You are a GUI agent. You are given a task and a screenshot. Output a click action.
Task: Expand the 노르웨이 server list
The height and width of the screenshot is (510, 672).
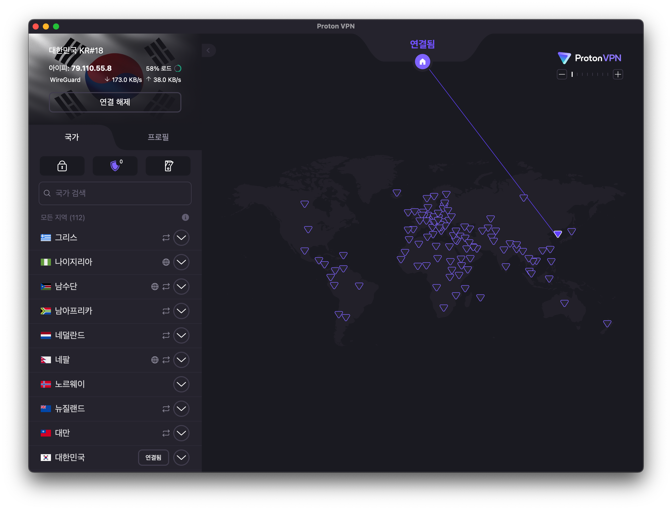pyautogui.click(x=181, y=384)
